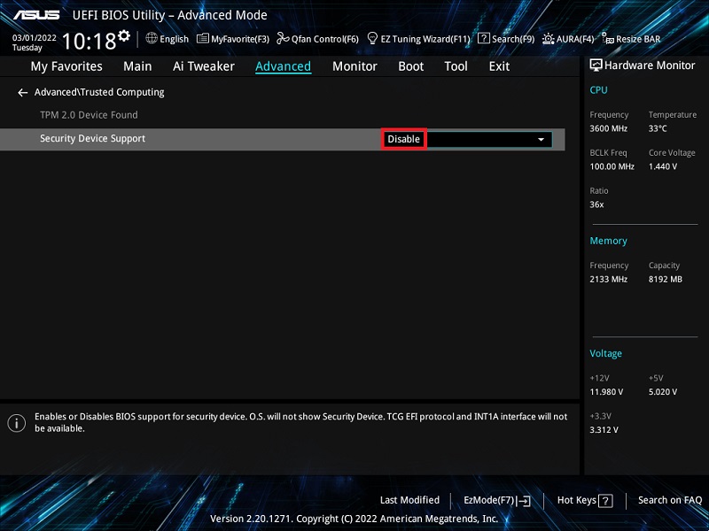This screenshot has width=709, height=531.
Task: Open Search(F9) question mark icon
Action: (x=483, y=38)
